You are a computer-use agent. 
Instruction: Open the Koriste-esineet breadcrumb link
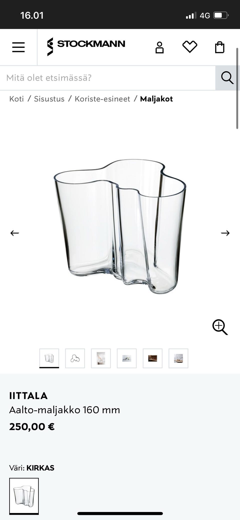click(x=102, y=99)
